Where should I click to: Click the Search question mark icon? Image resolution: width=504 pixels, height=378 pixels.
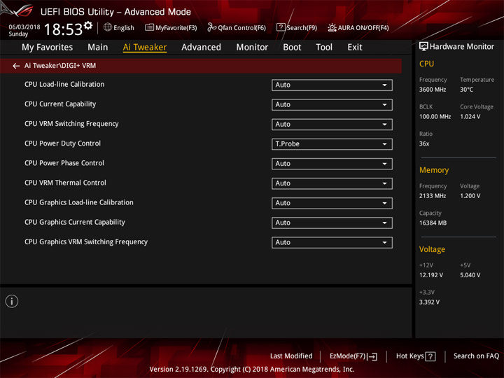click(x=280, y=27)
